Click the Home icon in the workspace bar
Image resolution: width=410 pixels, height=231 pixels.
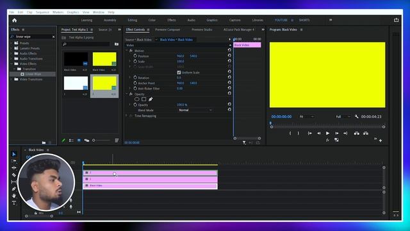pos(14,20)
